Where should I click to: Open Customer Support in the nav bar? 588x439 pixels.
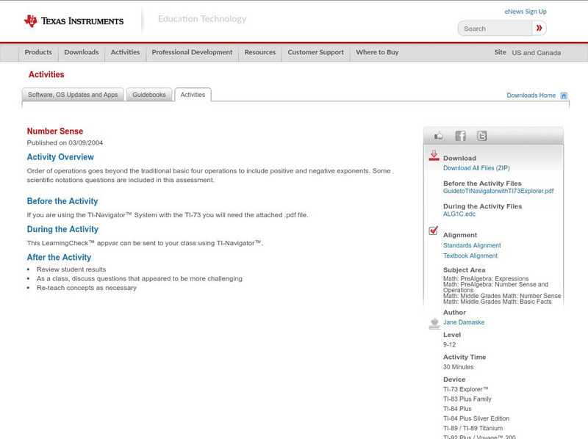315,52
